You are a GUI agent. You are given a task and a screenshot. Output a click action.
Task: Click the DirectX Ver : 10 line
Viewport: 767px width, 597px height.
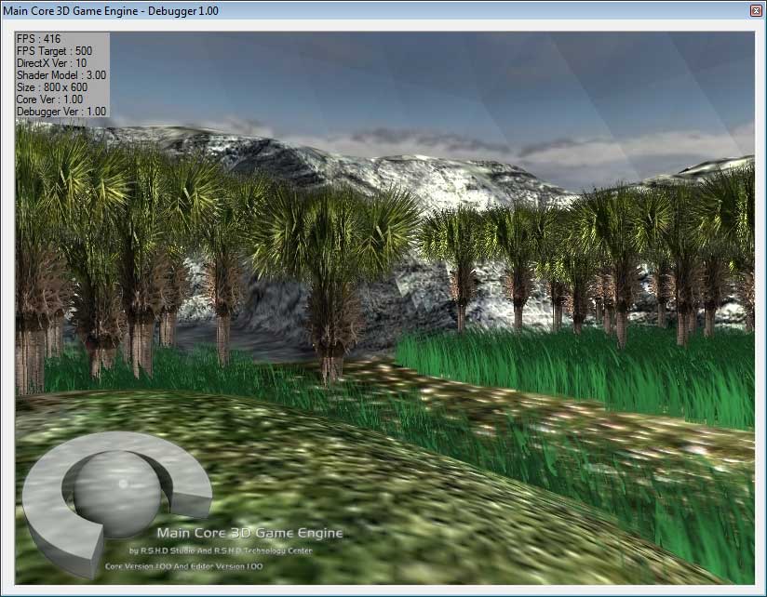(x=52, y=63)
